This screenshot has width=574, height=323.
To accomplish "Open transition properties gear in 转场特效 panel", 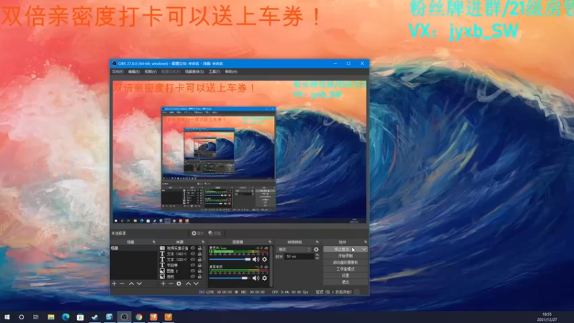I will click(316, 249).
